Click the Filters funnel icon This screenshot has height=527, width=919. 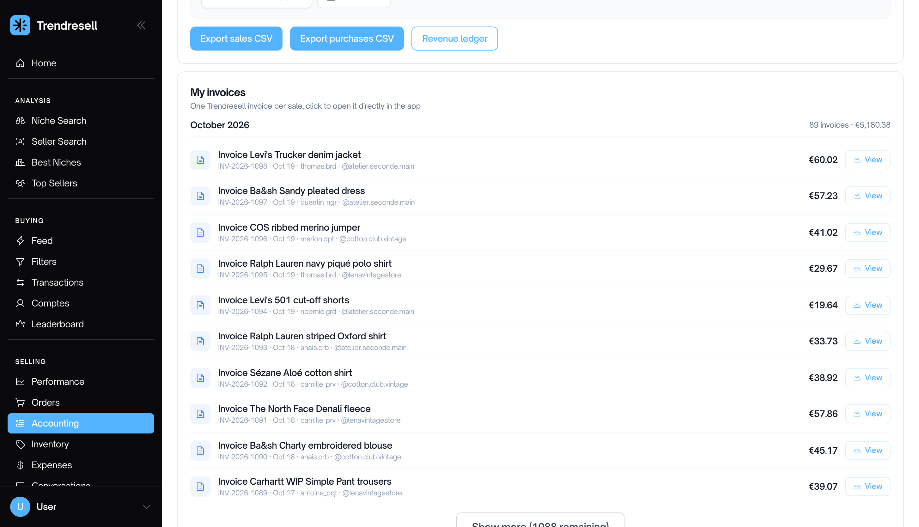20,262
